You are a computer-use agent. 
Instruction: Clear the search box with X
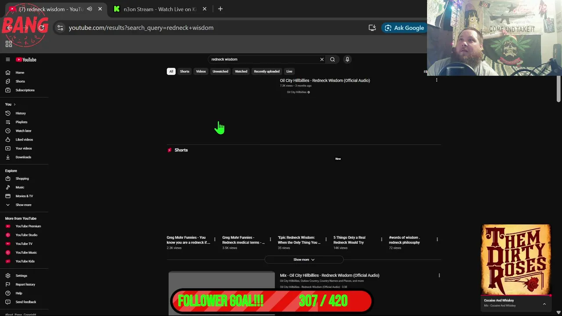322,59
